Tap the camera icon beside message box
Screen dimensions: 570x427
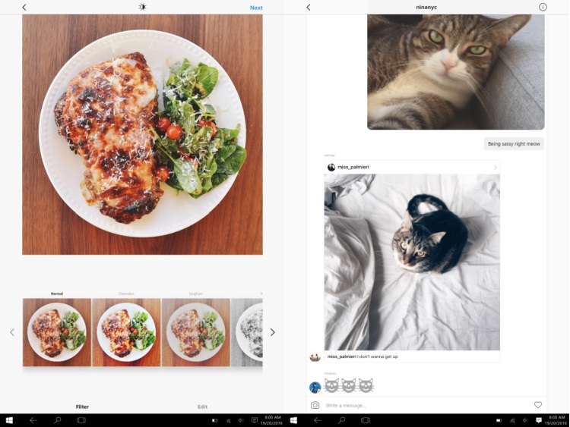(x=315, y=405)
